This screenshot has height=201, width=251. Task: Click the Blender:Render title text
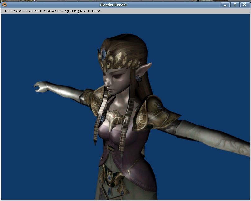113,5
